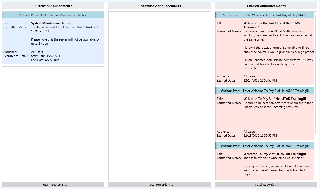
Task: Open the System Maintenance Notice announcement header
Action: [x=53, y=15]
